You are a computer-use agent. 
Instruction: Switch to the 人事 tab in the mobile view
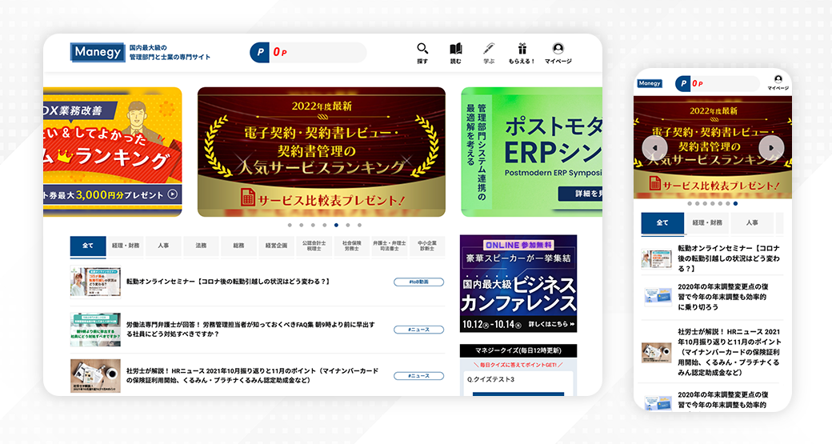752,223
